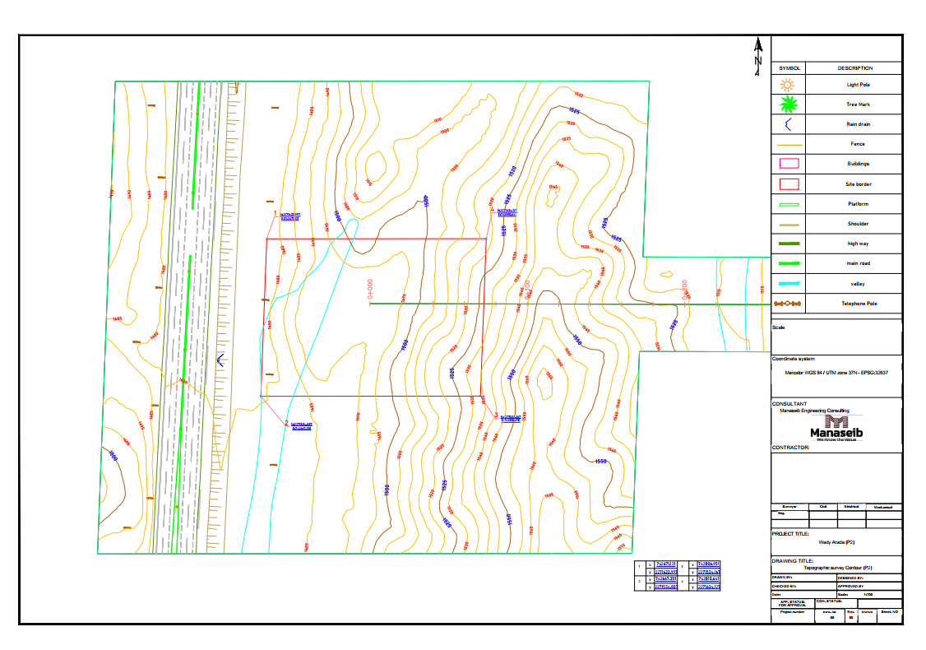Select the green Platform legend symbol
The height and width of the screenshot is (650, 926).
788,204
